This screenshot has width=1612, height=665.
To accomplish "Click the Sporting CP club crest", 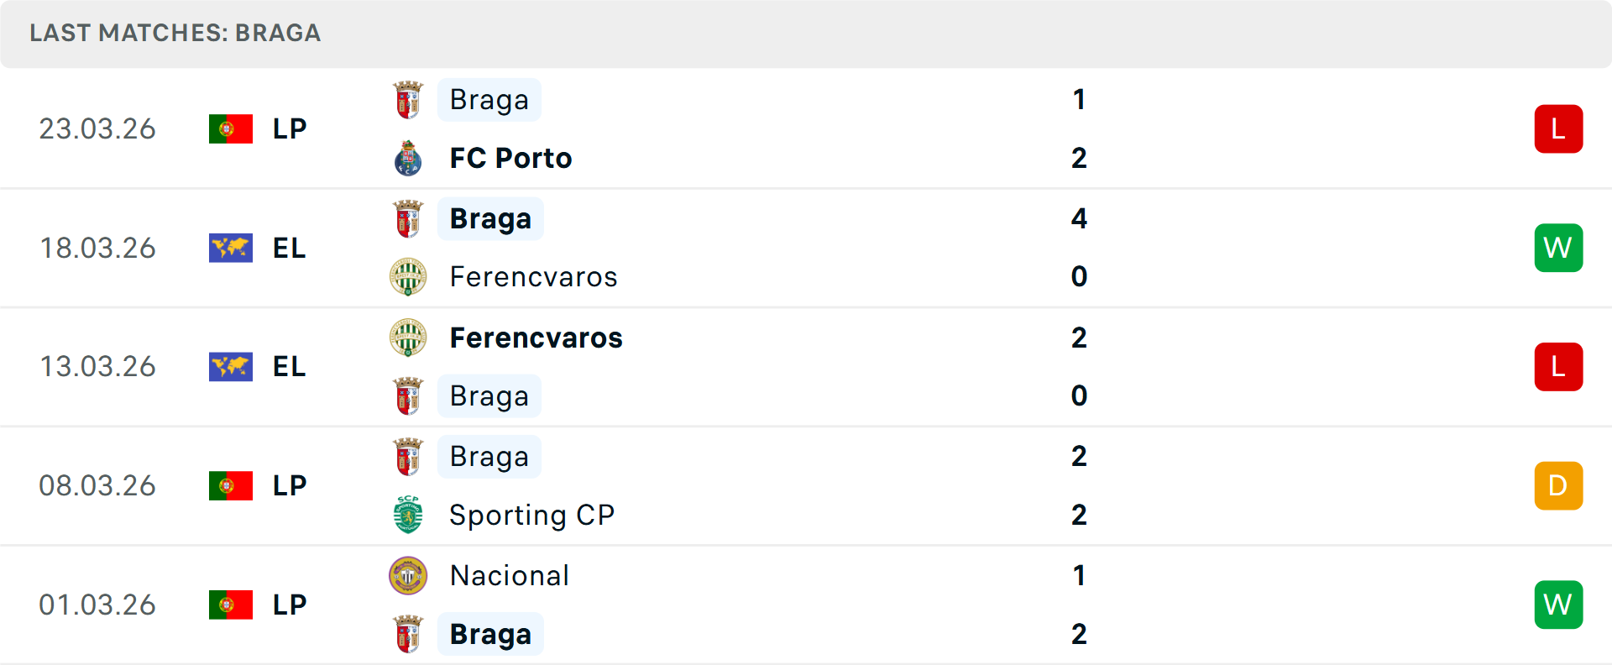I will coord(408,515).
